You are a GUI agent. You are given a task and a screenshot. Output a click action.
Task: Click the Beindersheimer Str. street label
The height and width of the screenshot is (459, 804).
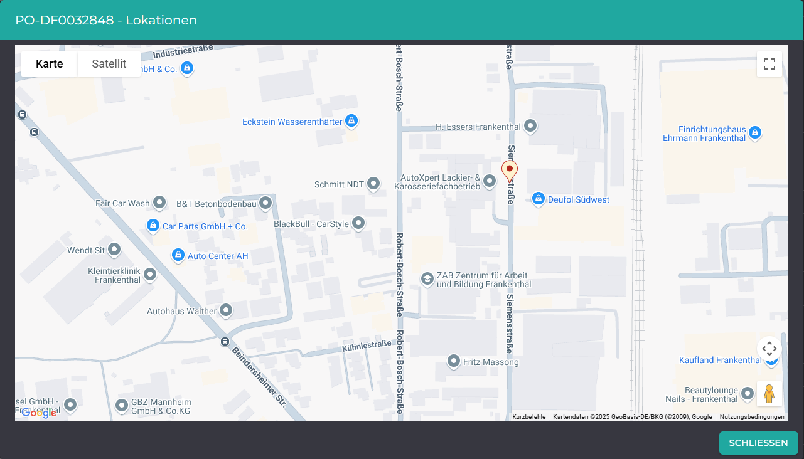pyautogui.click(x=259, y=377)
